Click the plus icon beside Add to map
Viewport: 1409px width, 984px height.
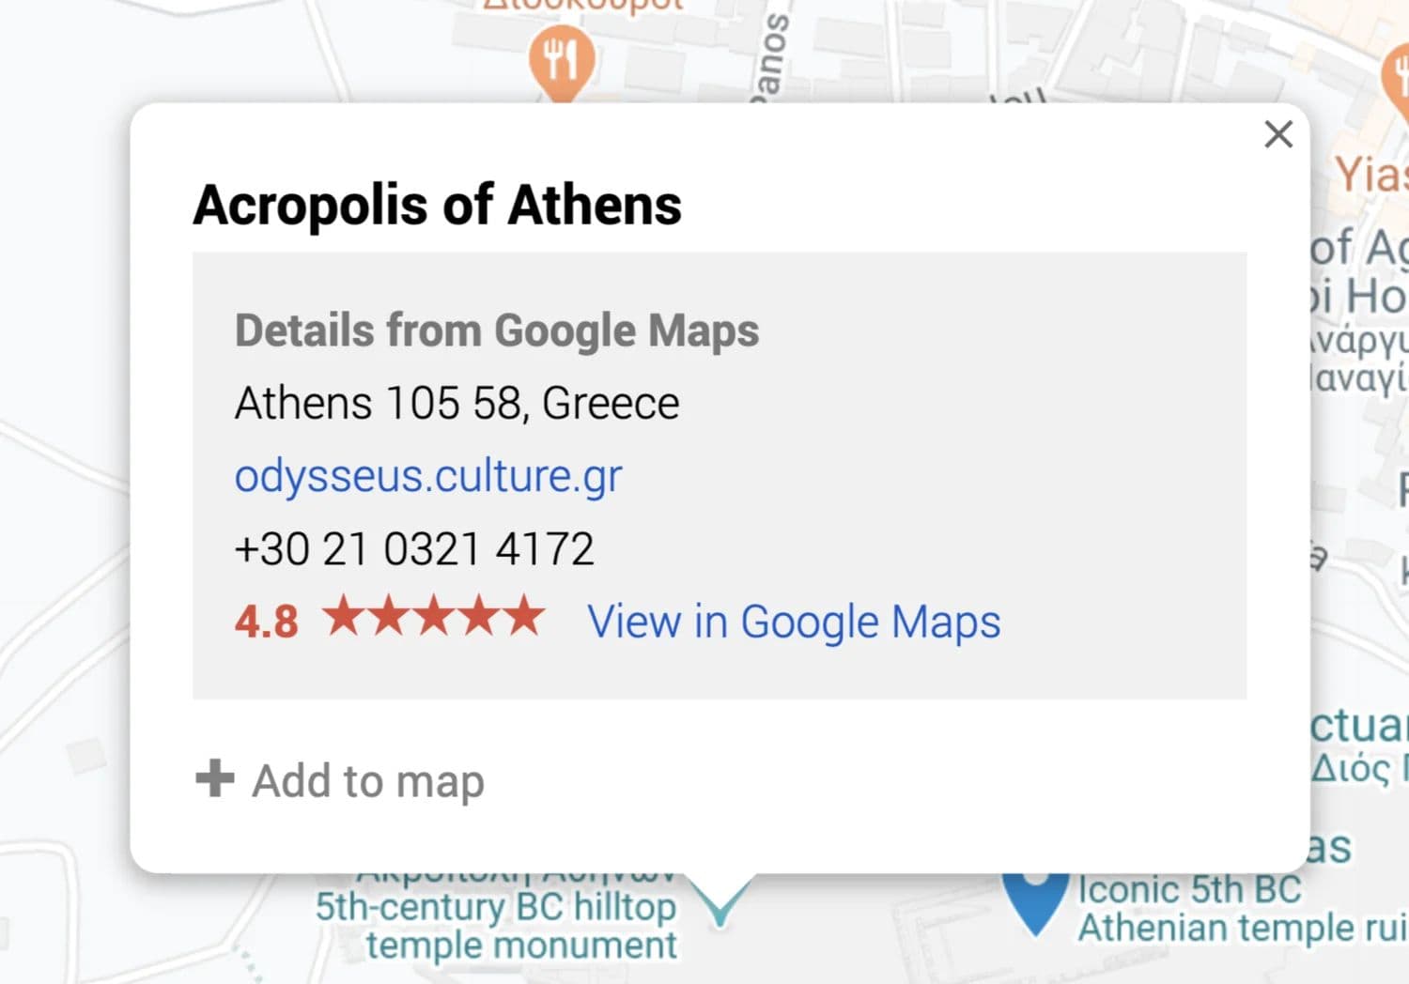coord(215,778)
